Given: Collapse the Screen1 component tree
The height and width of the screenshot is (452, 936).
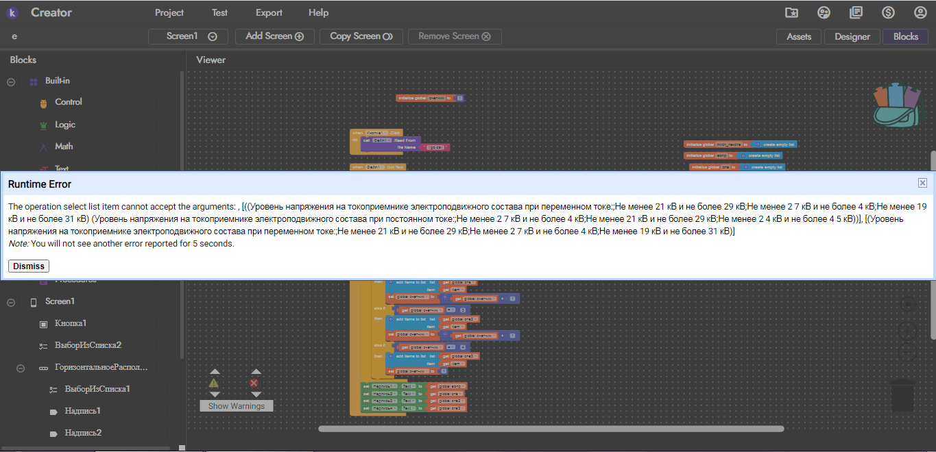Looking at the screenshot, I should [x=11, y=302].
